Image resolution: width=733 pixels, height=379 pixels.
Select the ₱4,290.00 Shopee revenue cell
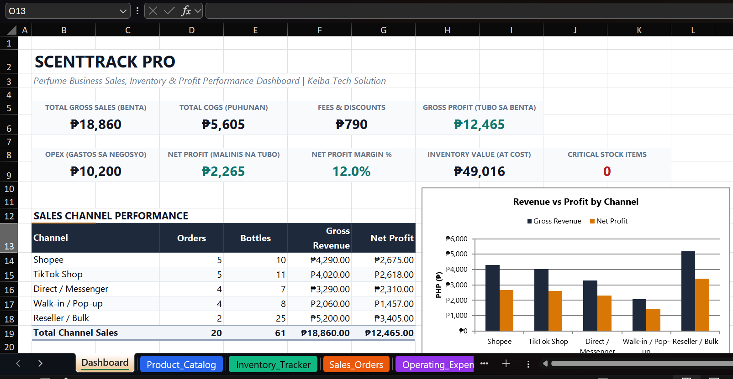click(320, 260)
